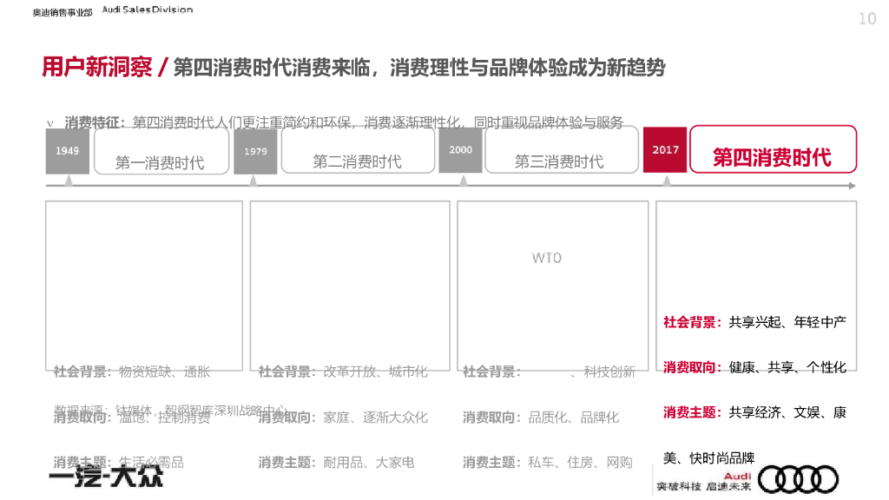Select the 2000 year marker
This screenshot has width=889, height=500.
[x=461, y=149]
